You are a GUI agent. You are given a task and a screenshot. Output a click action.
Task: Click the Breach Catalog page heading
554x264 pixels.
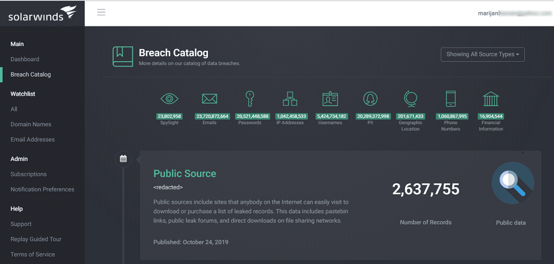174,53
